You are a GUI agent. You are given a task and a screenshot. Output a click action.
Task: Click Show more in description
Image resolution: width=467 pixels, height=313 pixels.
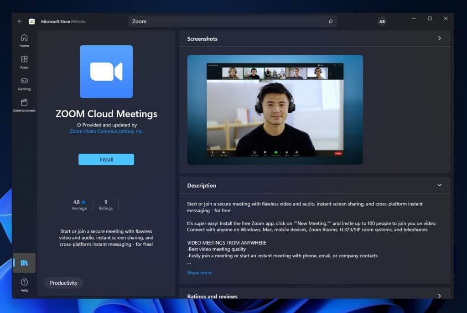199,273
